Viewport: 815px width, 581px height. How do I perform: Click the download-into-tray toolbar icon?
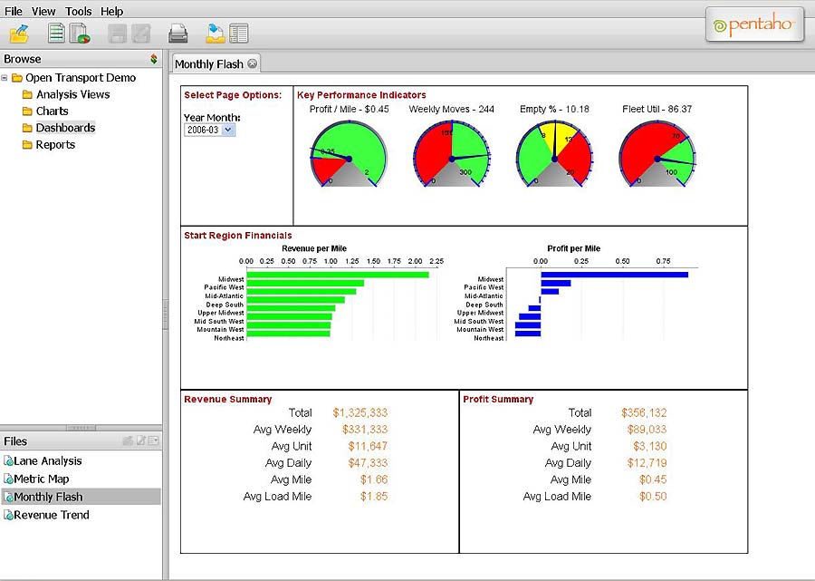(x=216, y=34)
